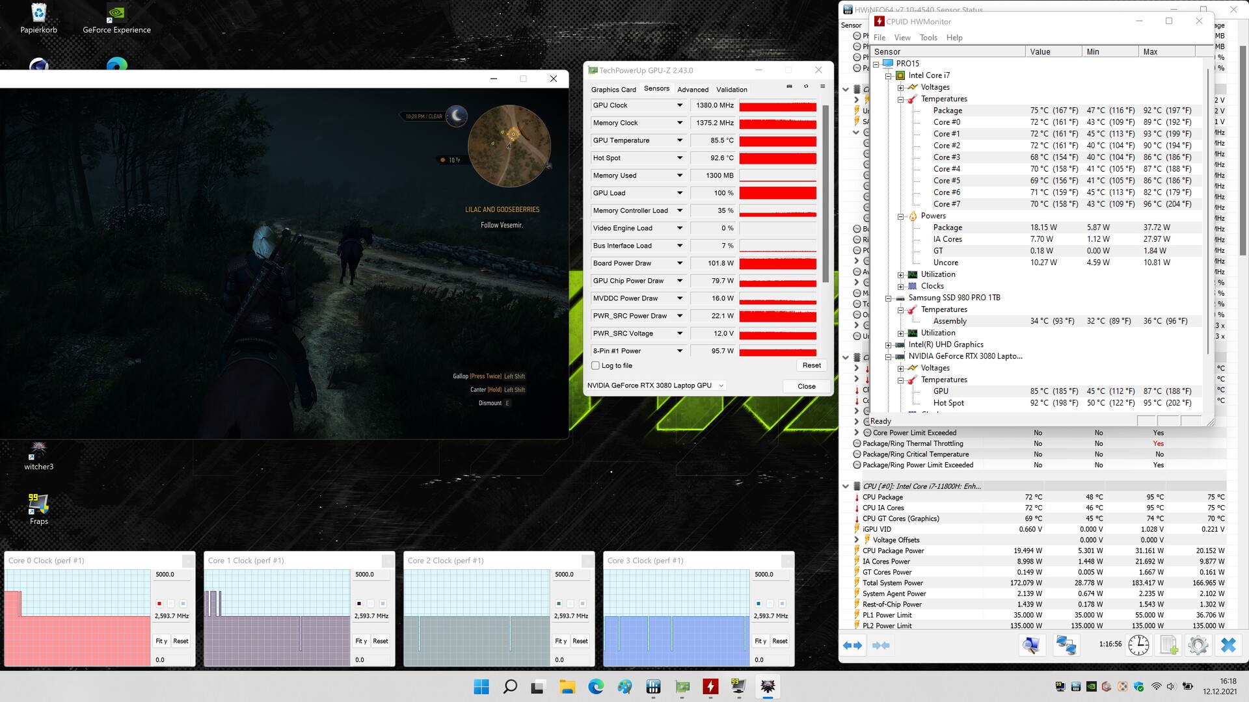Enable the Log to file checkbox
This screenshot has height=702, width=1249.
click(x=595, y=366)
